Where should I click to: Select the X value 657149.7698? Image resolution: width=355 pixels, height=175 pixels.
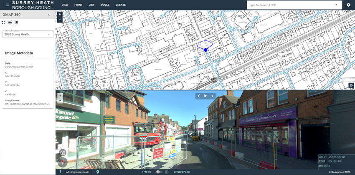[x=12, y=76]
